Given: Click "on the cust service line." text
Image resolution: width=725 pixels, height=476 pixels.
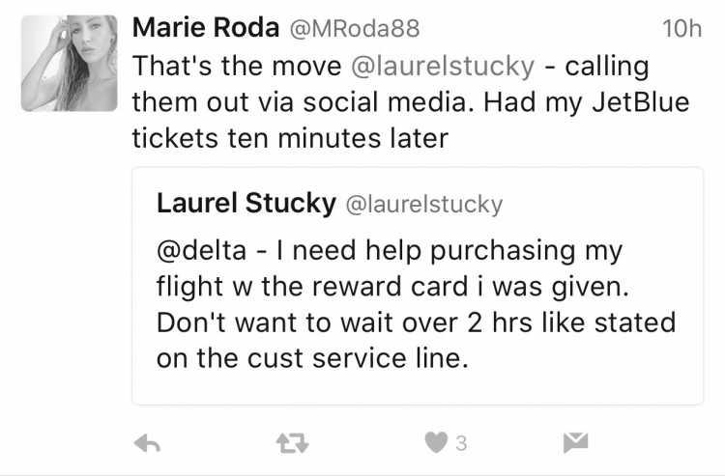Looking at the screenshot, I should pyautogui.click(x=312, y=358).
